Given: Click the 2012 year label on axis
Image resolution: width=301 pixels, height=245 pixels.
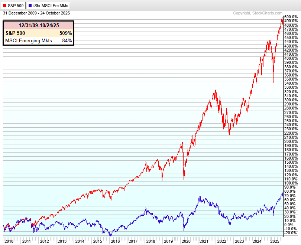Looking at the screenshot, I should pyautogui.click(x=44, y=241).
